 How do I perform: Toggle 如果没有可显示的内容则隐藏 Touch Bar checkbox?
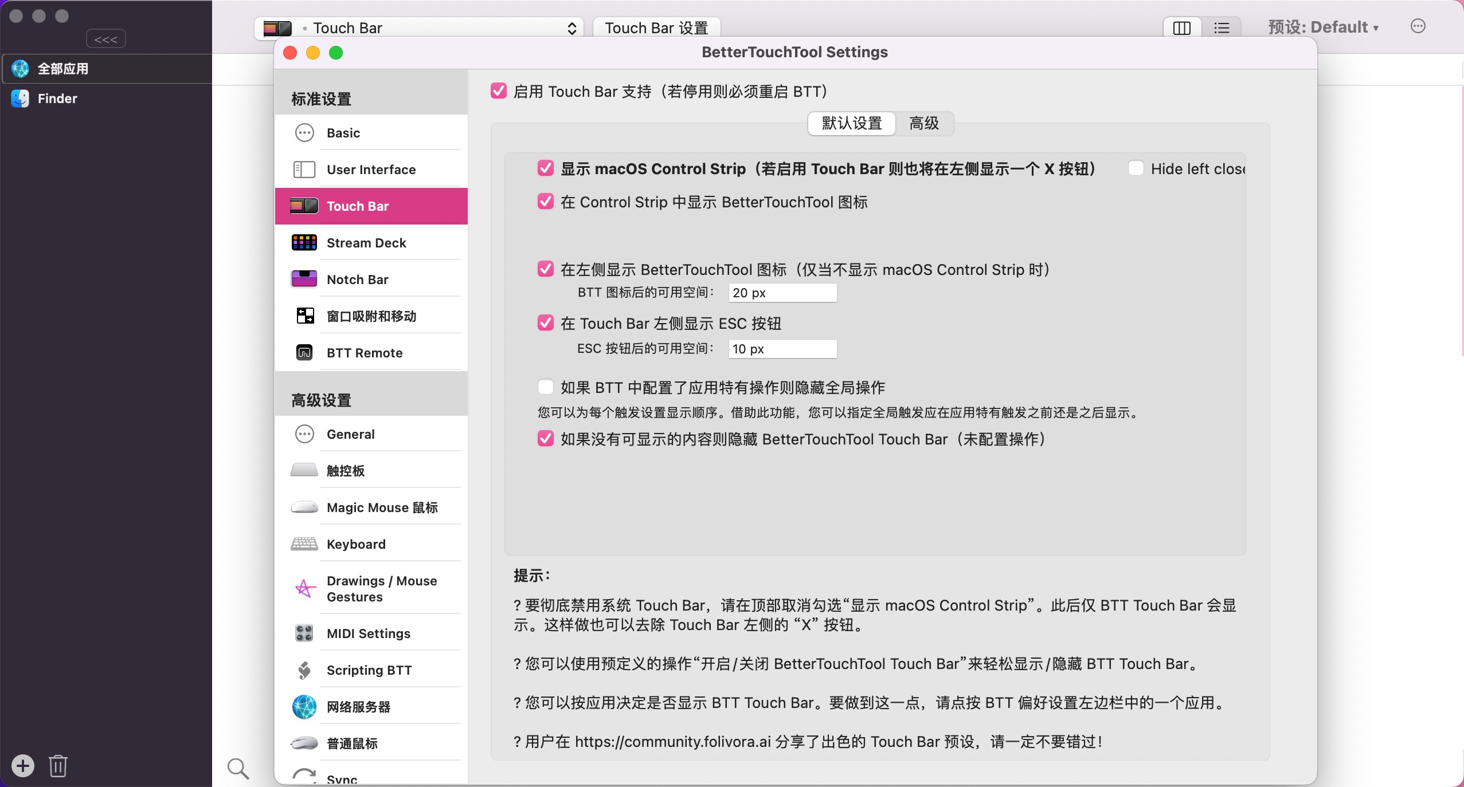[x=546, y=439]
